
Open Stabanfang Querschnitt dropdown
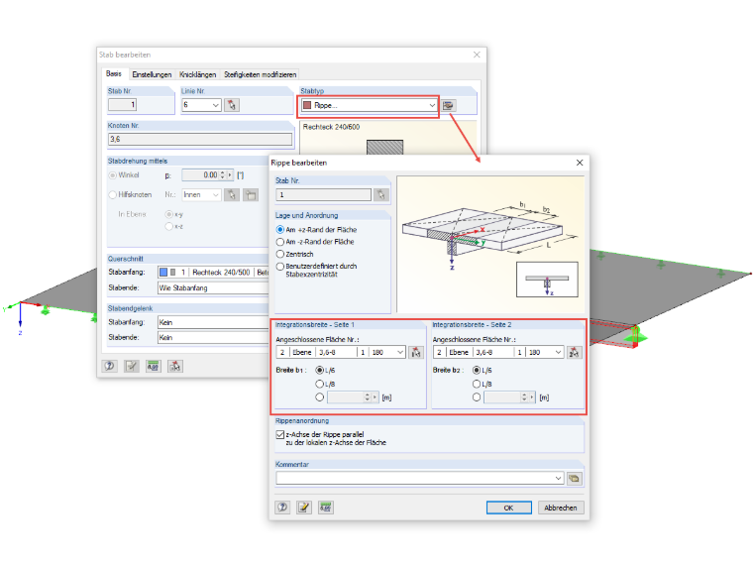pos(214,272)
